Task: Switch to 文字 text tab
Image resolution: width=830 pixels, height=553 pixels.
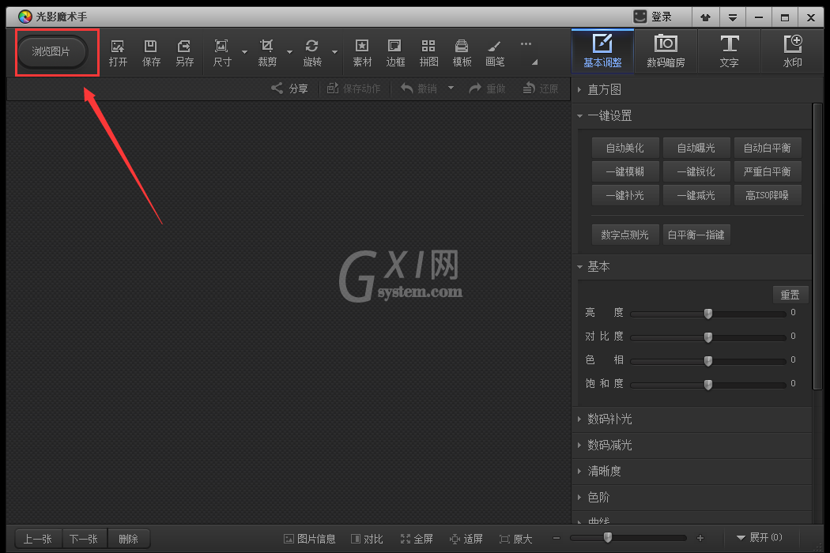Action: tap(730, 51)
